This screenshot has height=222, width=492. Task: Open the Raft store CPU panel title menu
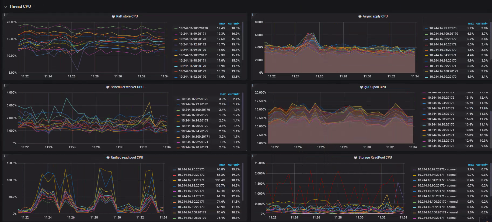click(127, 16)
